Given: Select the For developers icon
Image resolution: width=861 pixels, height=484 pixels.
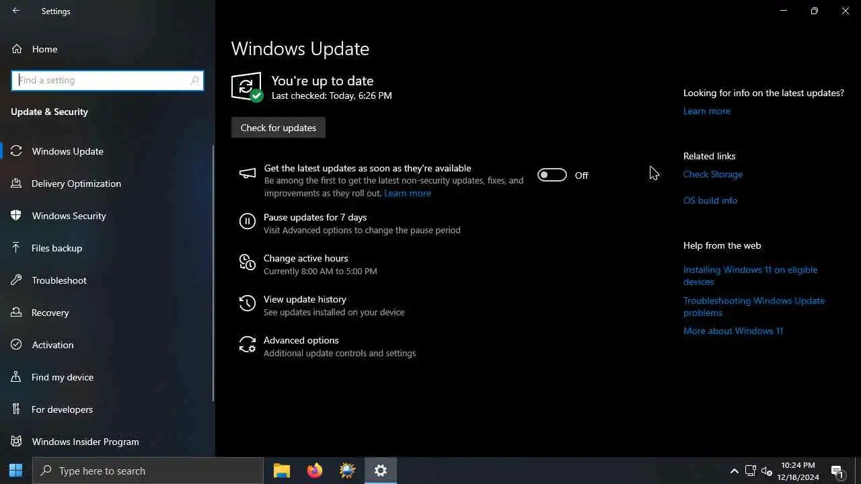Looking at the screenshot, I should coord(17,409).
